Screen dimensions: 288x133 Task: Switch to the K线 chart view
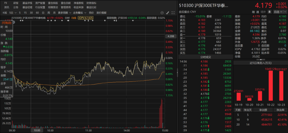coord(5,13)
